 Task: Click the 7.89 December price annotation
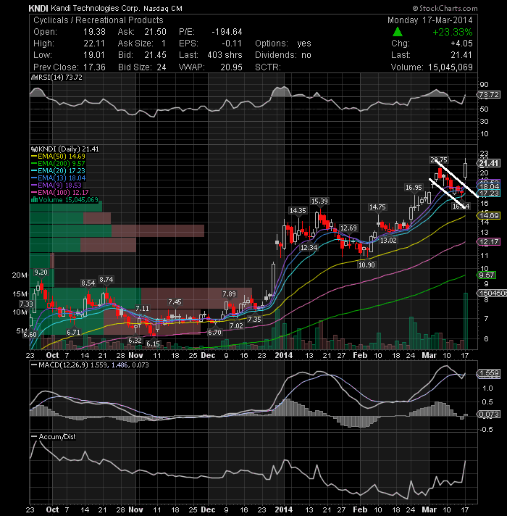pyautogui.click(x=229, y=294)
